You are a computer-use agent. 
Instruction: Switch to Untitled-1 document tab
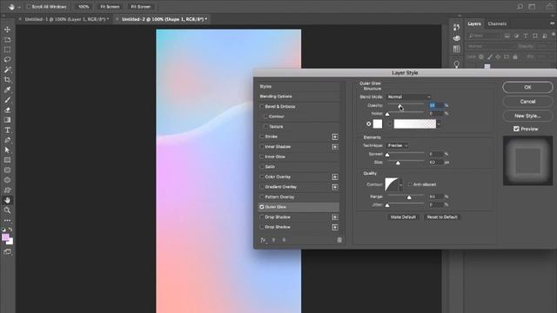point(66,19)
